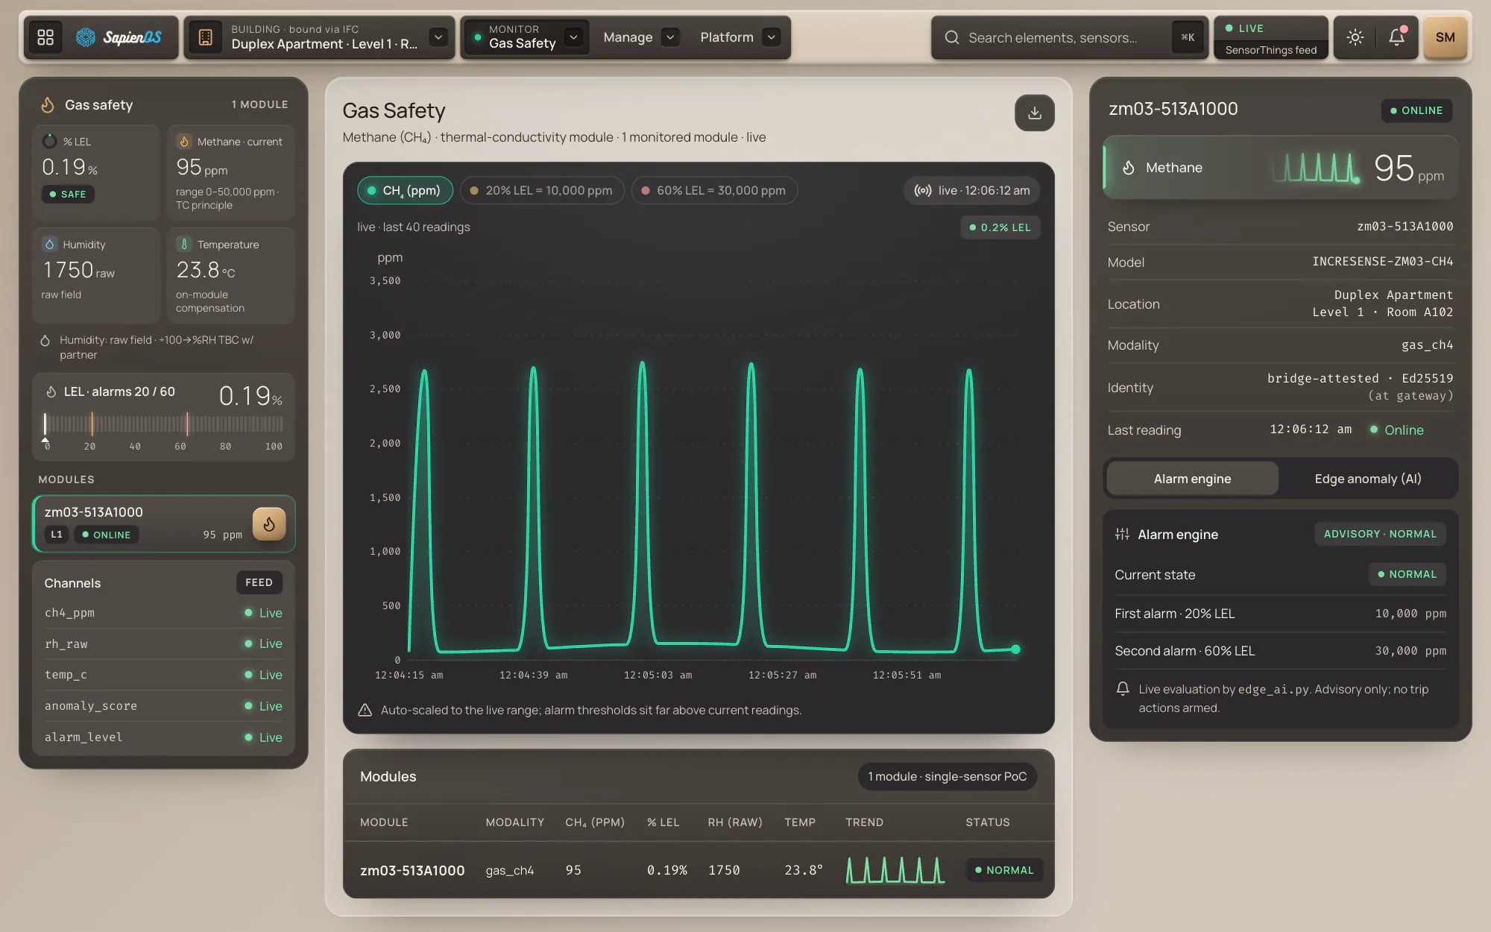
Task: Click the 60% marker on LEL gauge
Action: [x=187, y=424]
